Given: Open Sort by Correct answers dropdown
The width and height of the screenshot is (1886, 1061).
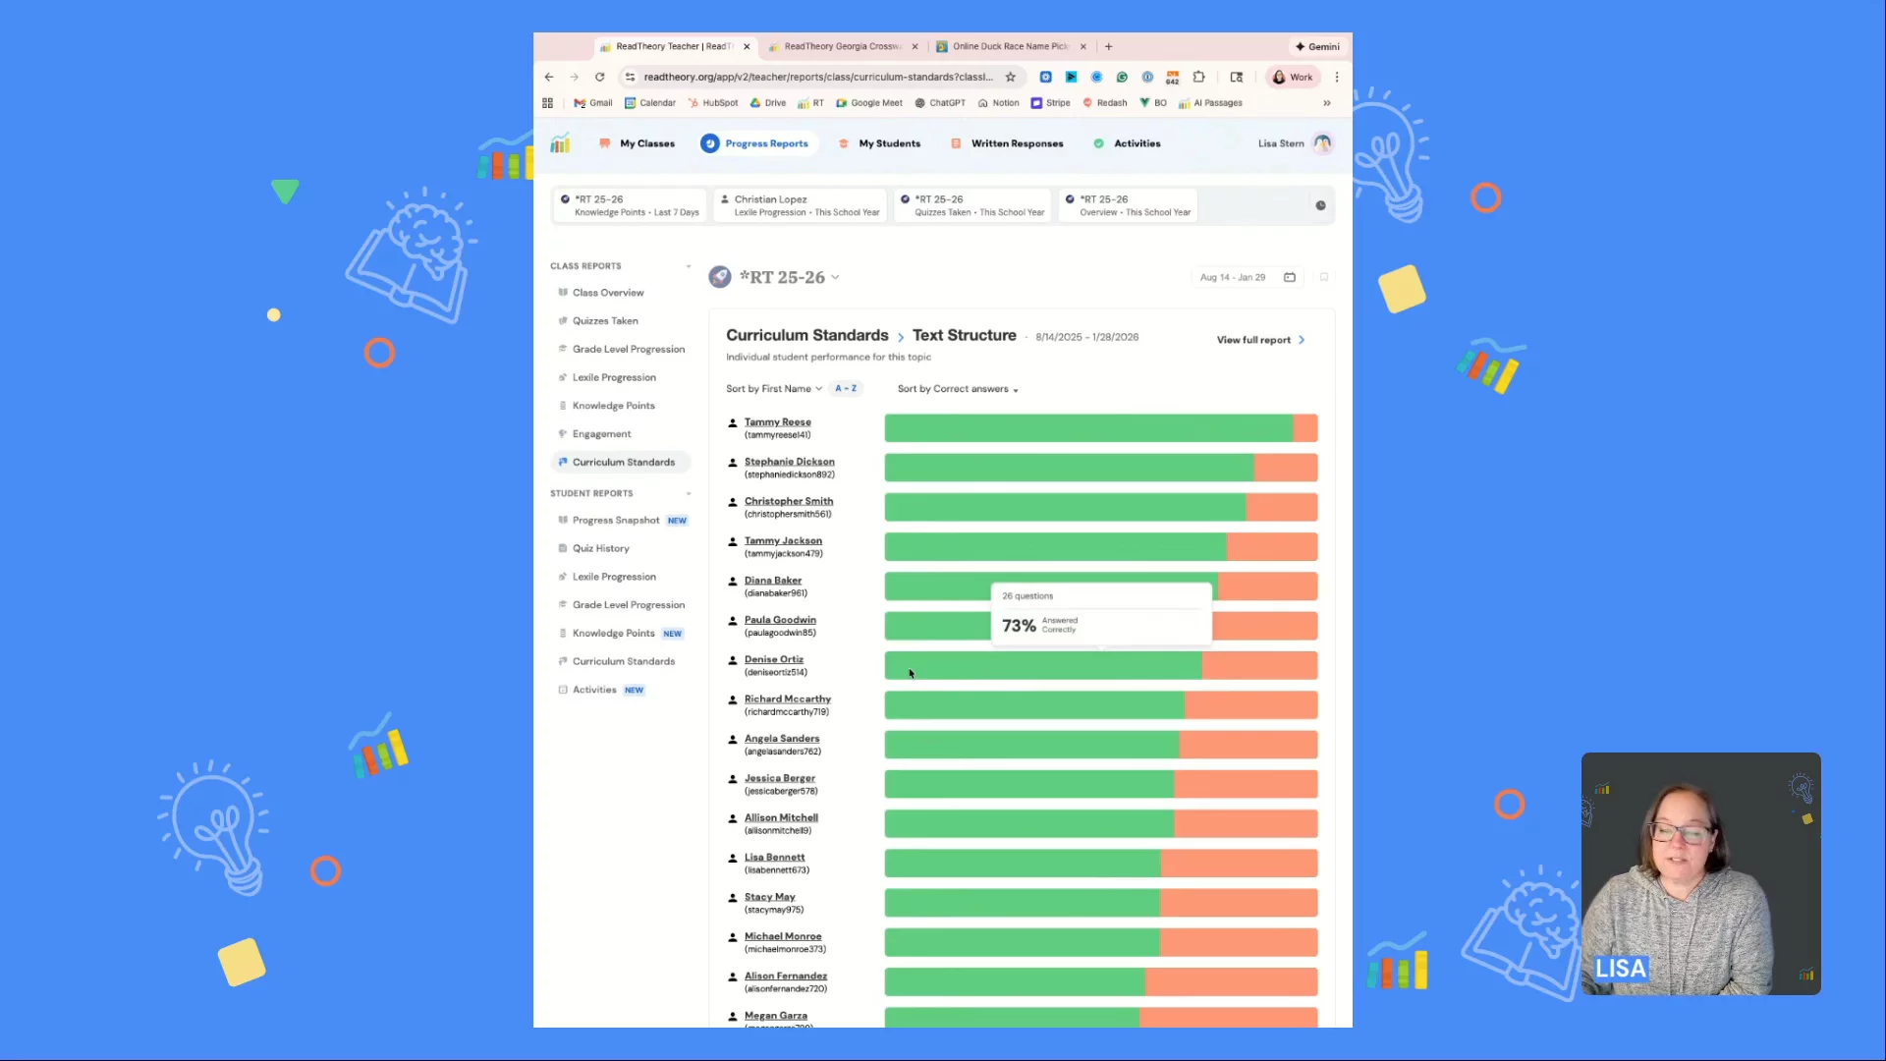Looking at the screenshot, I should 957,389.
